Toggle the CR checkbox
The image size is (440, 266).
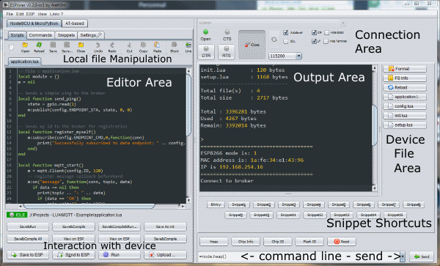(x=314, y=32)
